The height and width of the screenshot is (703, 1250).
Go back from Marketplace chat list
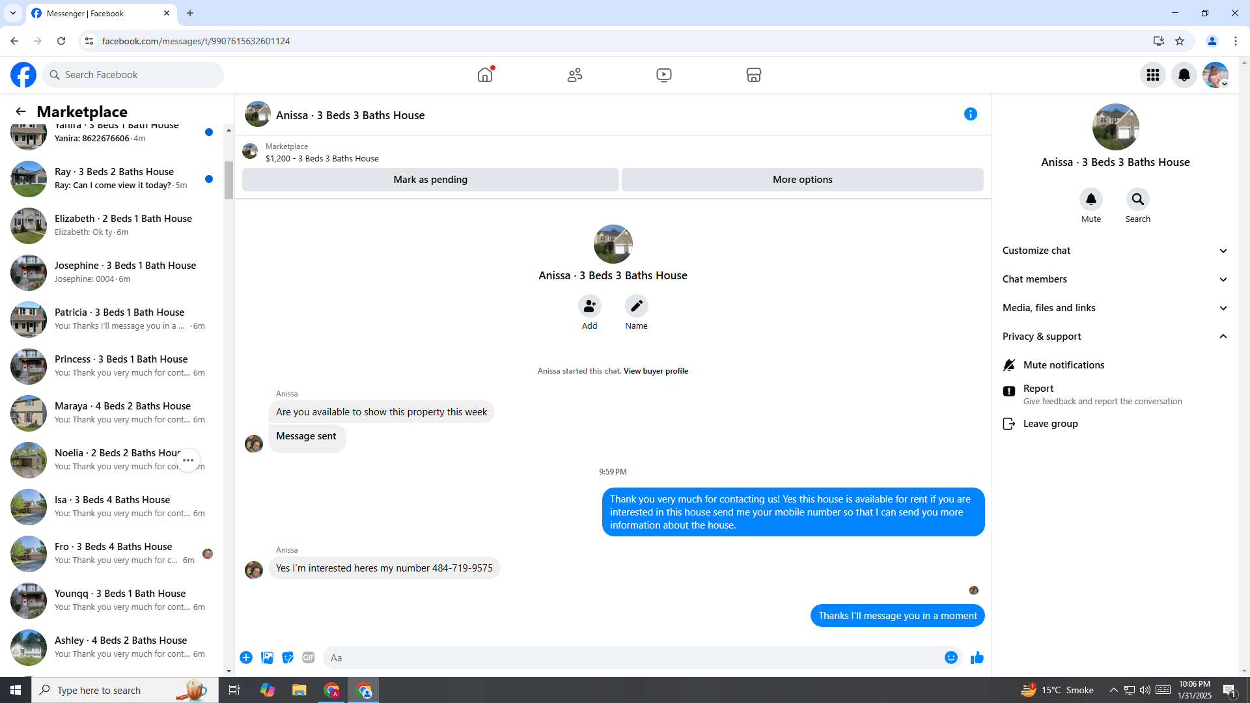pyautogui.click(x=21, y=111)
